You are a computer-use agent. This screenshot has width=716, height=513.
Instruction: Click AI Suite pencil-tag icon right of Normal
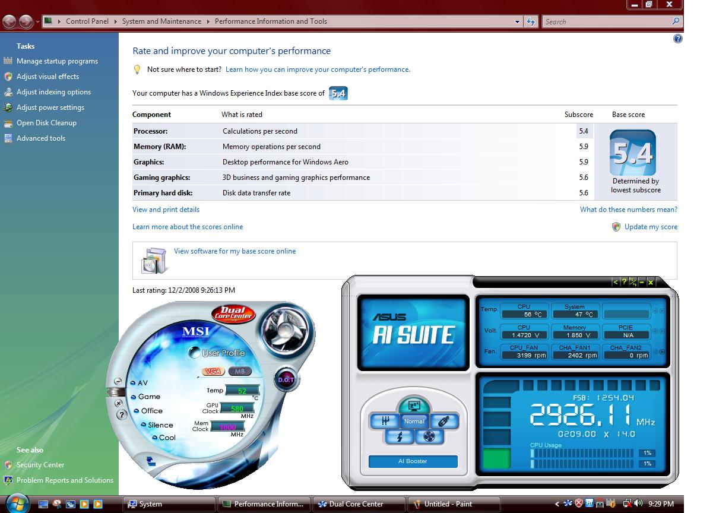[443, 421]
